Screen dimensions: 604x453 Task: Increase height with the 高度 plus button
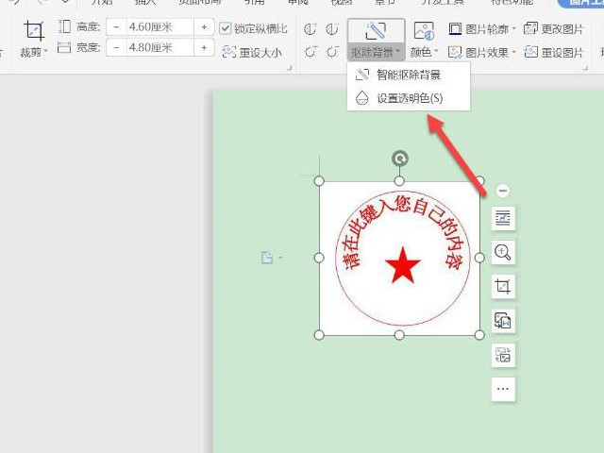(204, 27)
